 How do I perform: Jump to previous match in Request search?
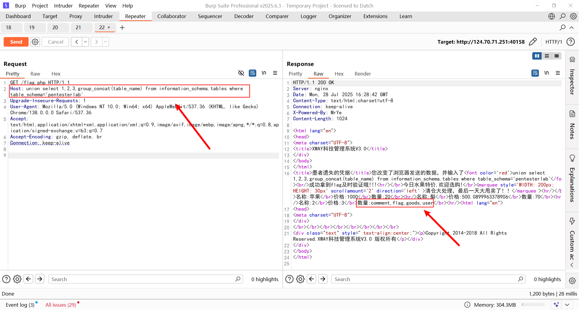pos(28,279)
